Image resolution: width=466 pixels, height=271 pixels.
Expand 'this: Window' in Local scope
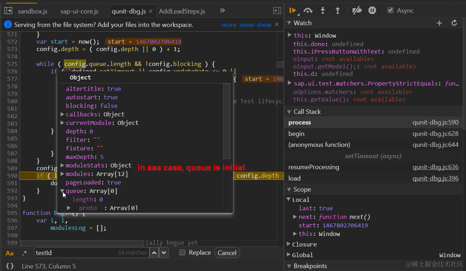(x=295, y=234)
